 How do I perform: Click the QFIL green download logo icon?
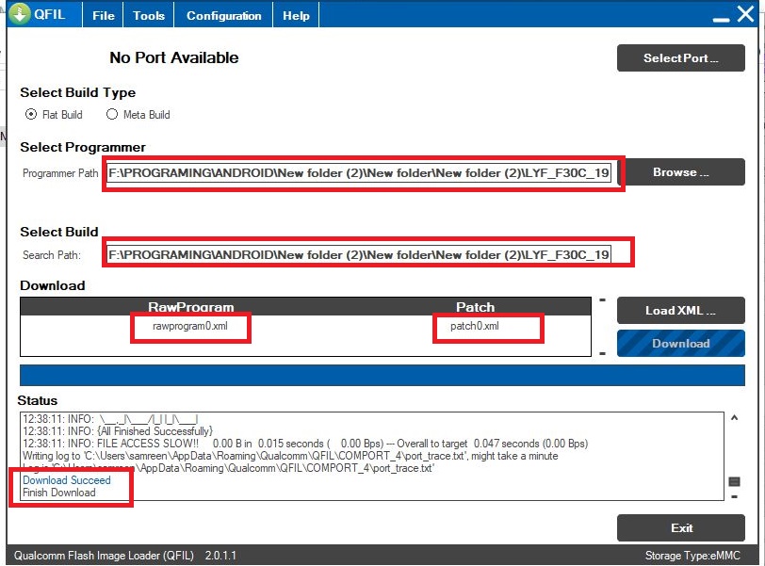pyautogui.click(x=19, y=14)
